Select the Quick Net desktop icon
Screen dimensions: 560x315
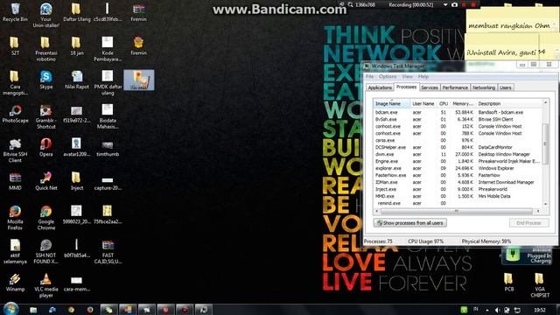point(46,181)
